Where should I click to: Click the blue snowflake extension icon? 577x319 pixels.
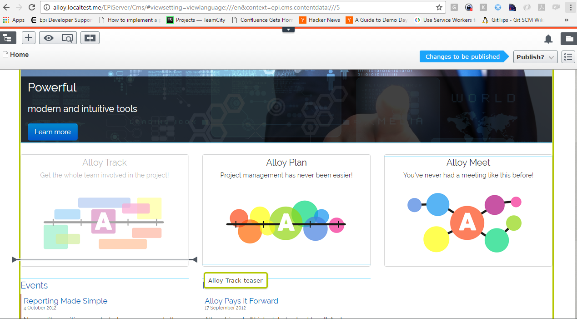(x=498, y=7)
